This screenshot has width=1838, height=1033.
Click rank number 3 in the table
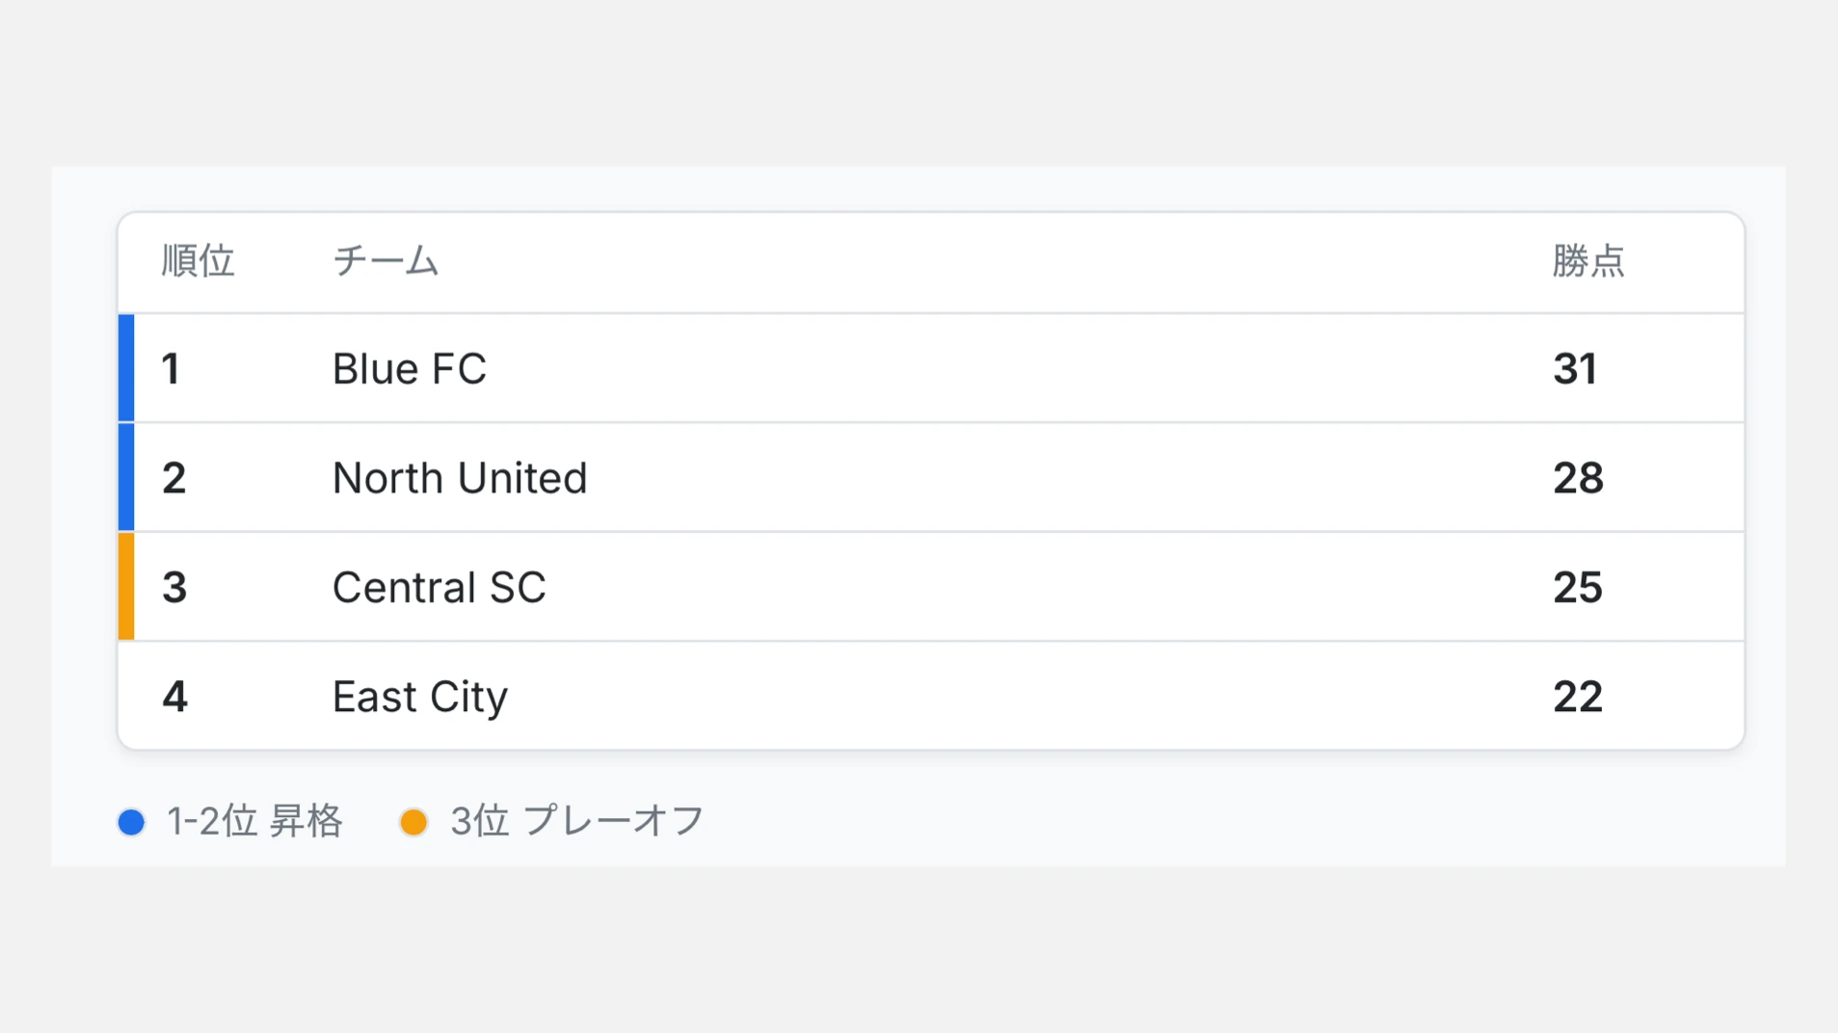pyautogui.click(x=173, y=587)
